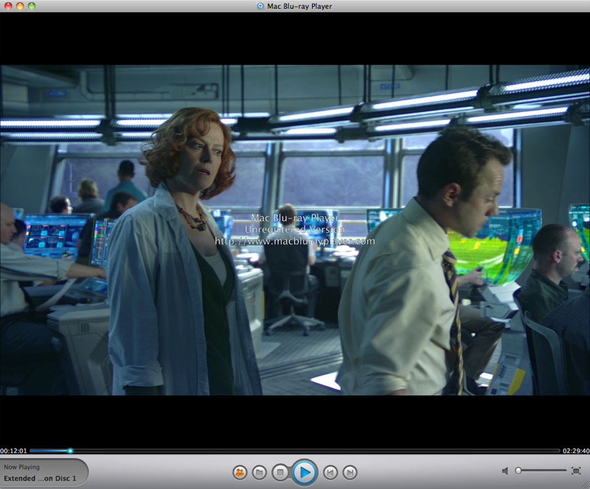
Task: Click the green zoom window button
Action: point(31,6)
